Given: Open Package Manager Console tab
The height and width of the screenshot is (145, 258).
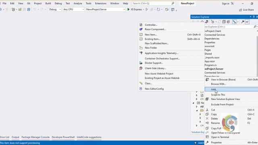Looking at the screenshot, I should [35, 137].
